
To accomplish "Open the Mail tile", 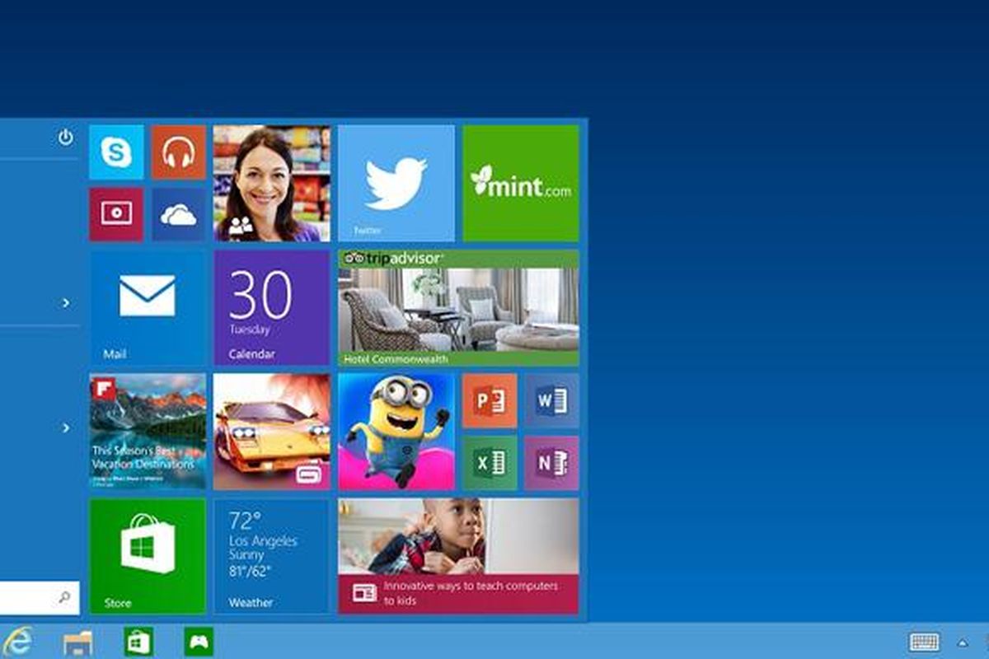I will click(148, 308).
